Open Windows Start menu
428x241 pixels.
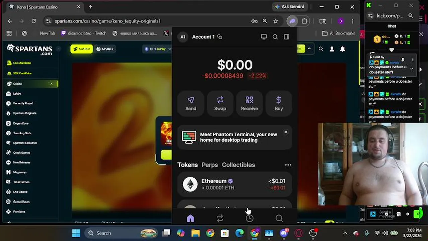76,233
